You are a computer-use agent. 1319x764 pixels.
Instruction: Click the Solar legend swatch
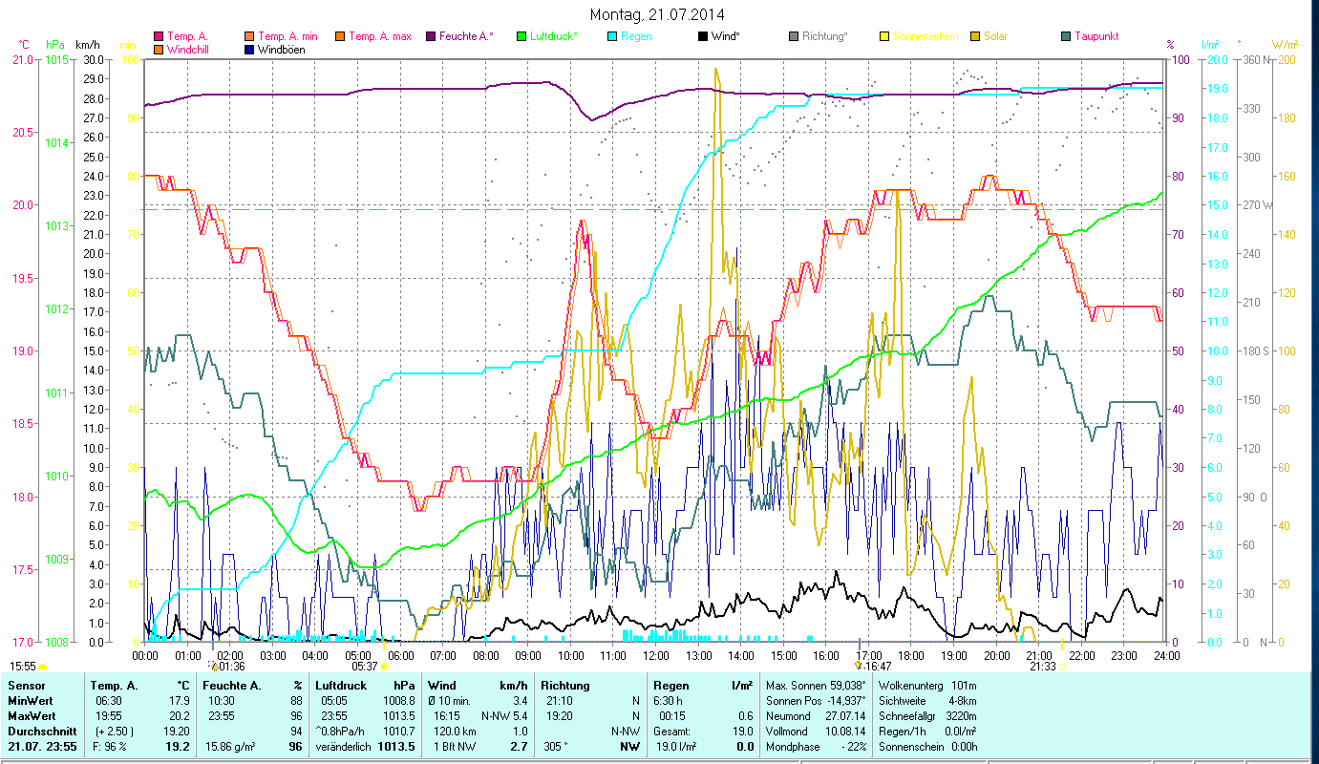975,37
